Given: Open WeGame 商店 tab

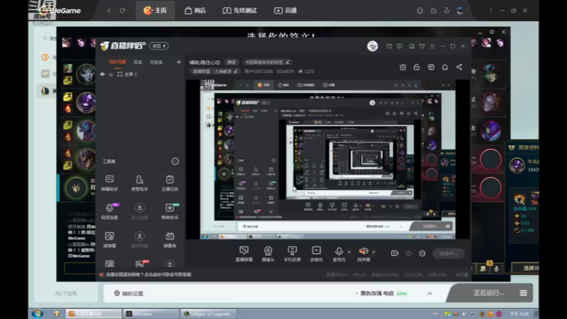Looking at the screenshot, I should (x=196, y=11).
